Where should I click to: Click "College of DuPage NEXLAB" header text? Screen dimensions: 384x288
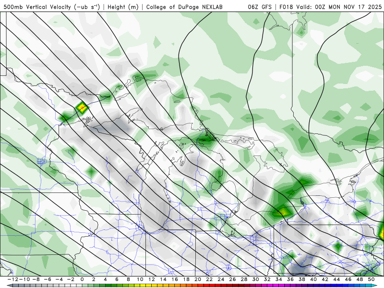coord(184,7)
